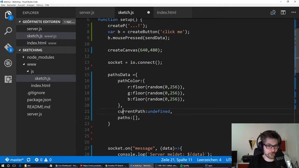The height and width of the screenshot is (168, 299).
Task: Select sketch.js www\js in open editors
Action: [x=46, y=36]
